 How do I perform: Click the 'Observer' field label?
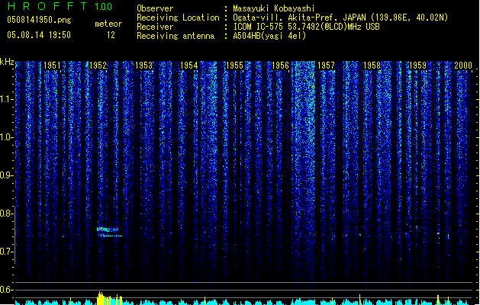click(x=155, y=8)
